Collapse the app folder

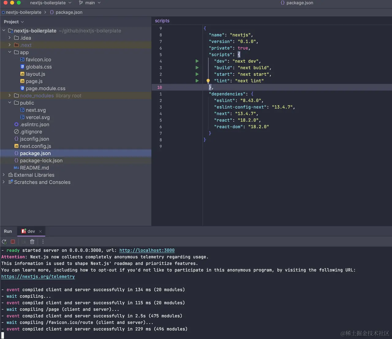tap(9, 52)
